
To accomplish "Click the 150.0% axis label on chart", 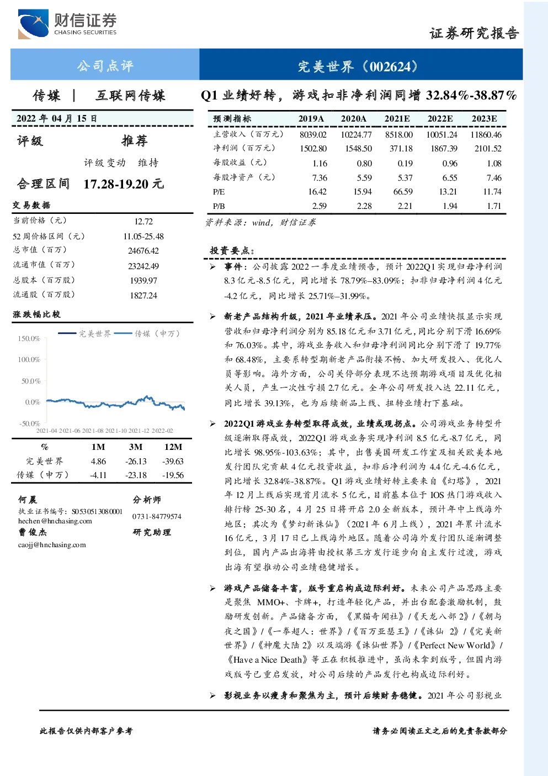I will (29, 338).
